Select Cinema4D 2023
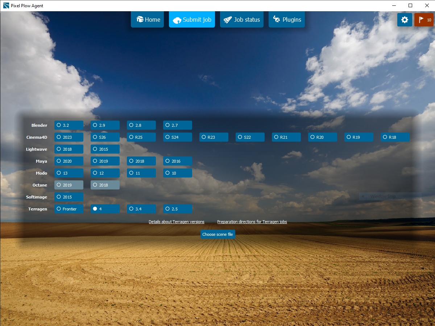 pos(69,137)
